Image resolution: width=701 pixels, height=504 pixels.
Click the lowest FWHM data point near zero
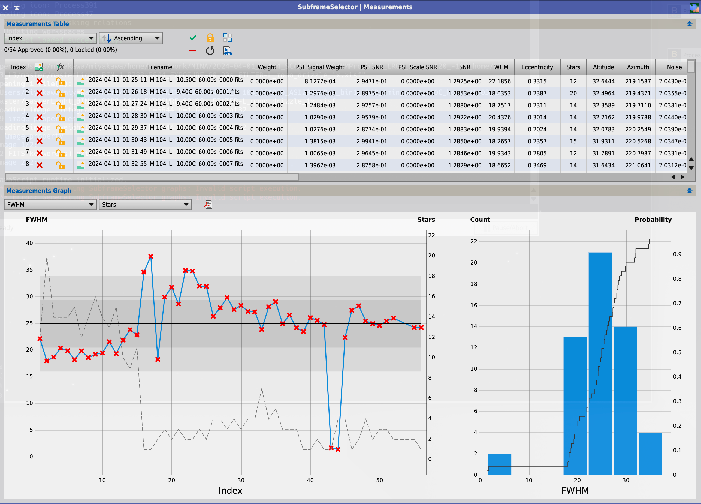pos(338,449)
